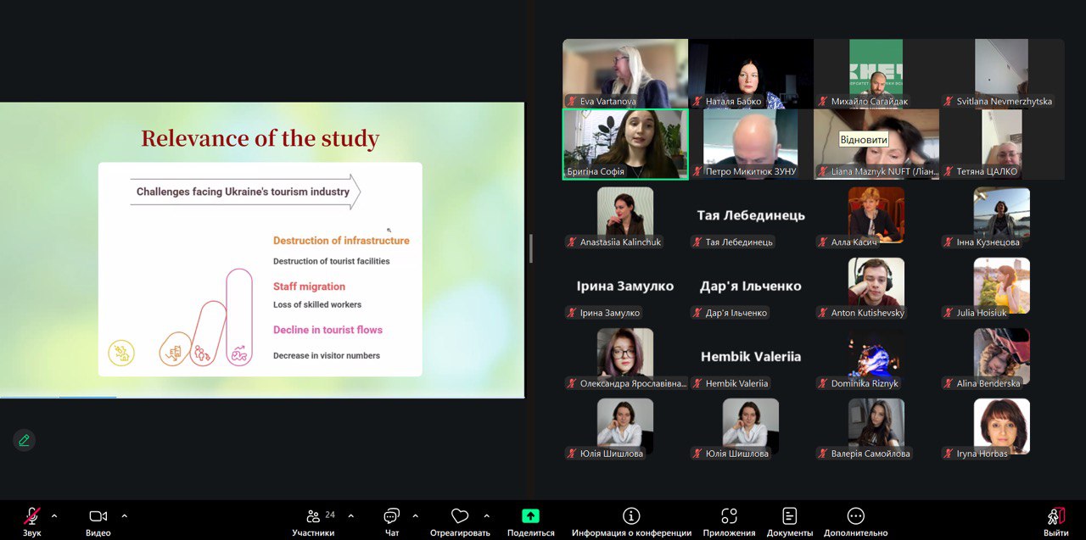Click the Відновити tooltip button
This screenshot has height=540, width=1086.
click(864, 140)
